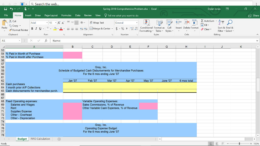
Task: Click the AutoSum icon
Action: coord(202,21)
